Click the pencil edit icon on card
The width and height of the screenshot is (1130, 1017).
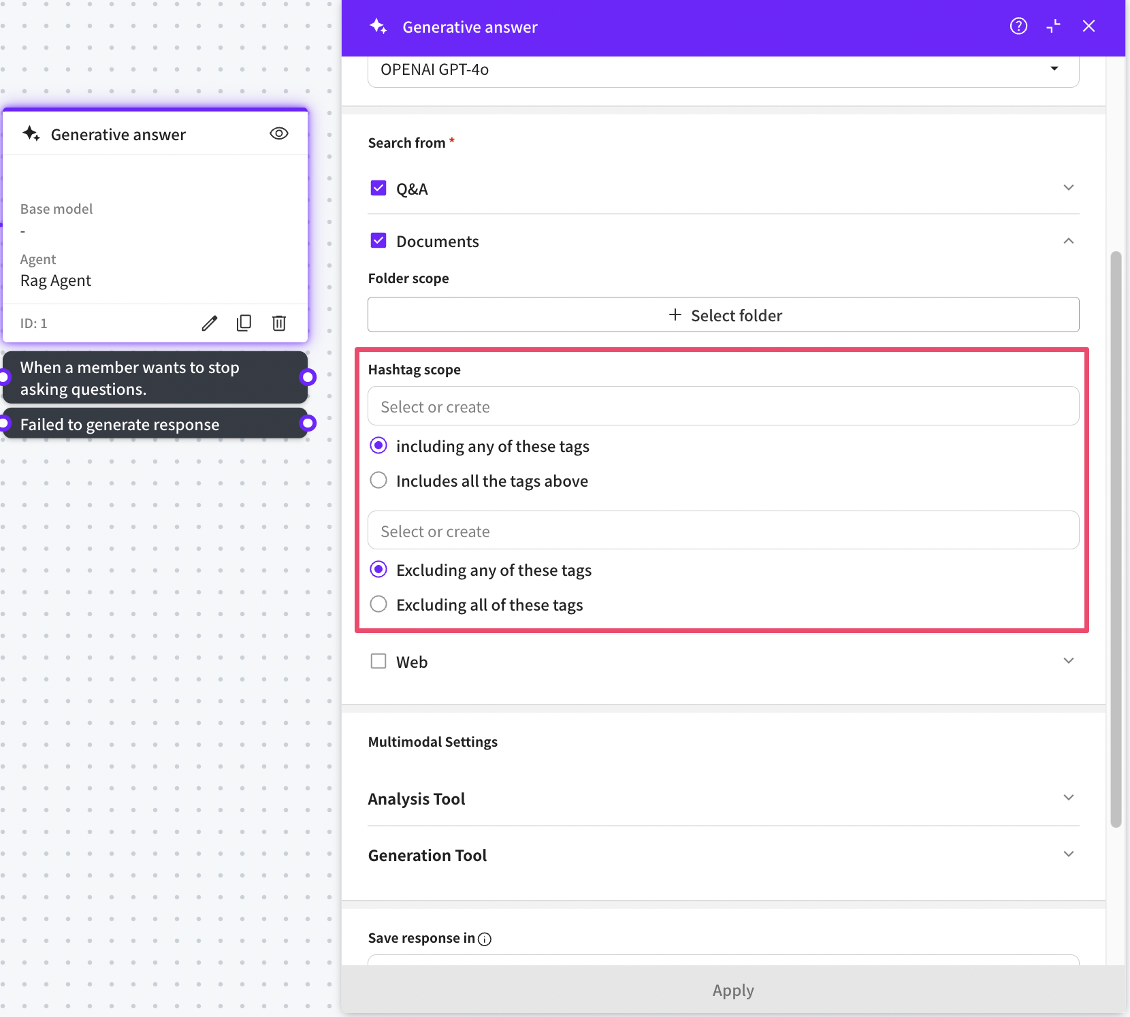point(210,323)
